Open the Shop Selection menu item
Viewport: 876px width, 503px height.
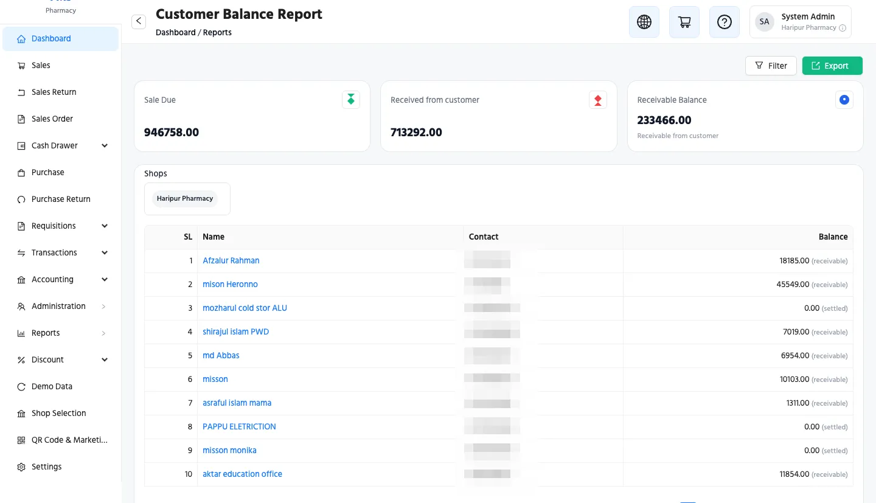click(60, 414)
